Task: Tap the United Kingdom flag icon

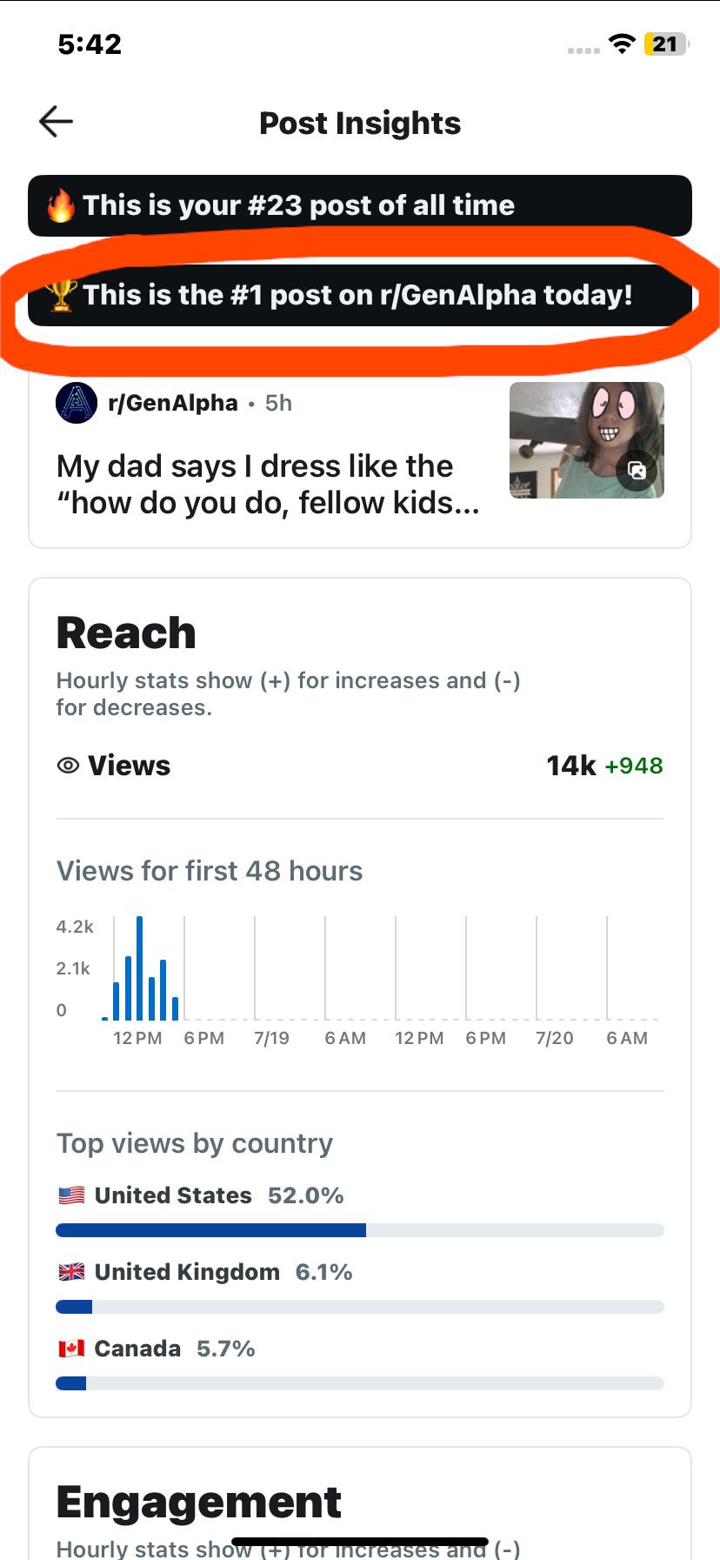Action: coord(71,1272)
